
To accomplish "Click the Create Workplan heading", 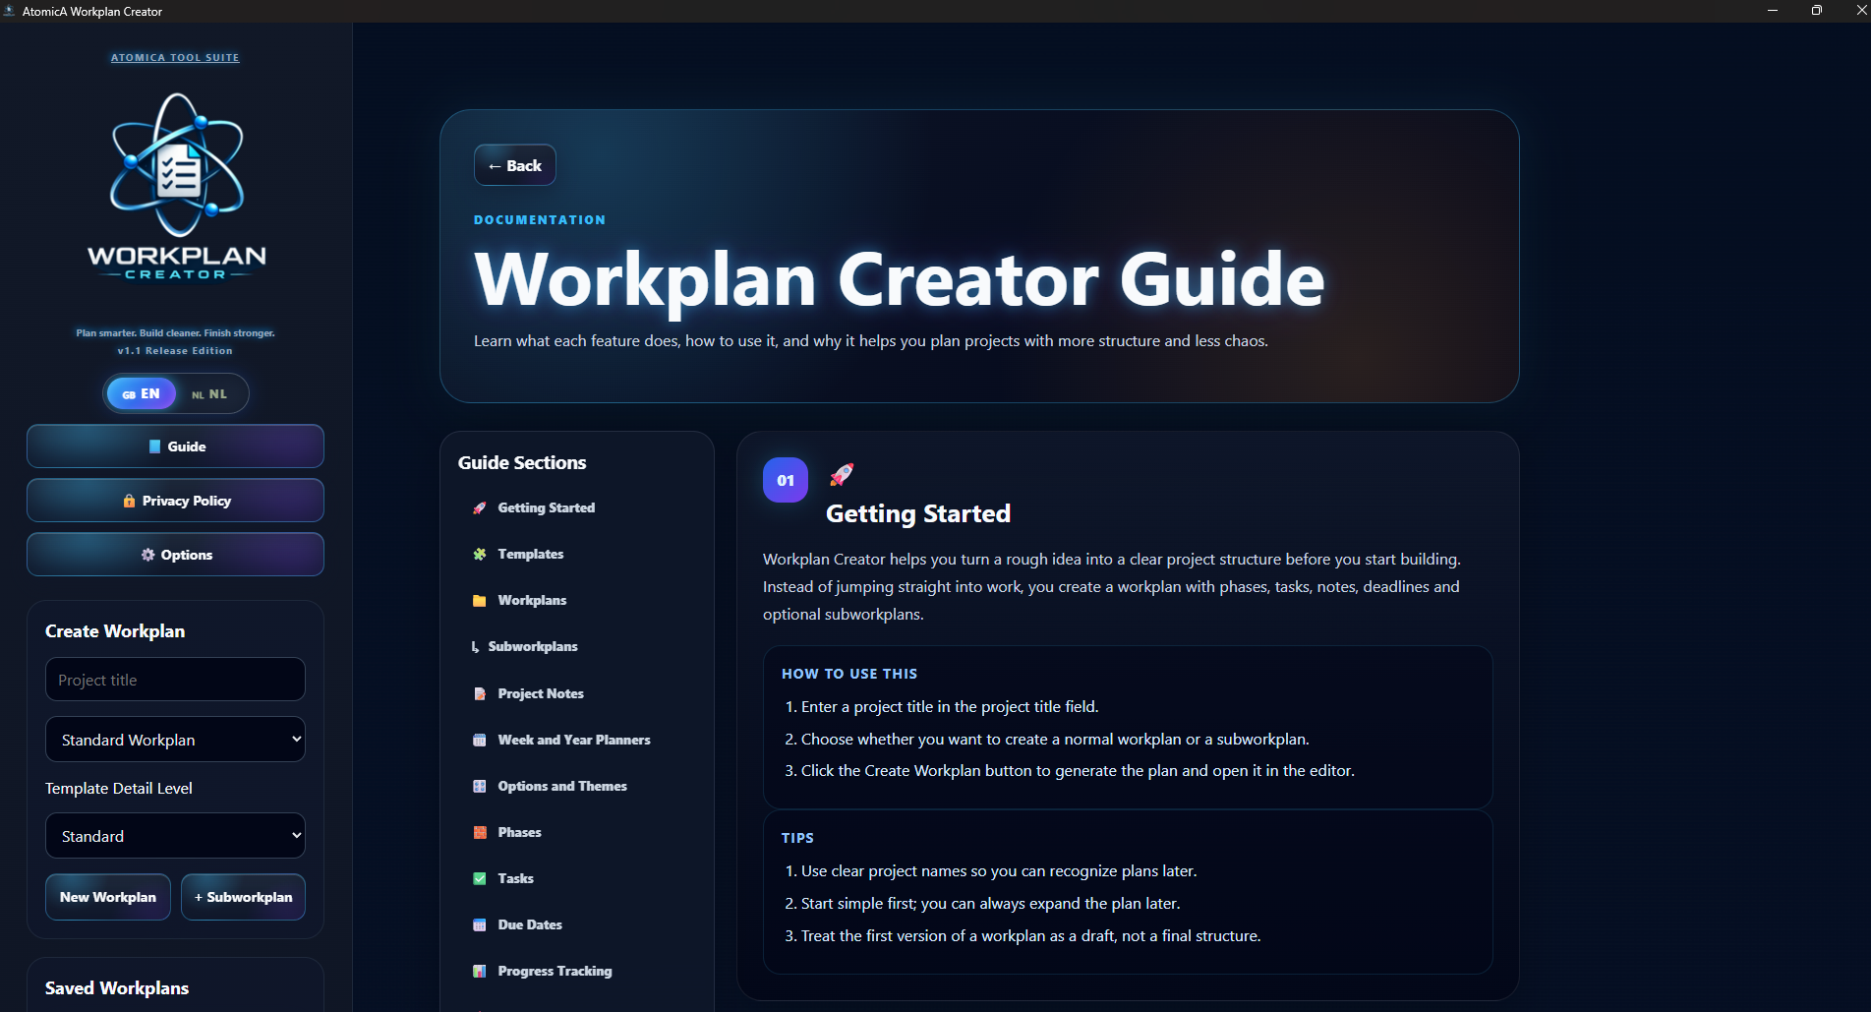I will pos(115,631).
